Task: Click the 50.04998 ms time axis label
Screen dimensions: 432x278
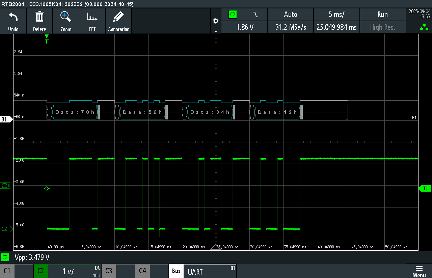Action: (x=396, y=247)
